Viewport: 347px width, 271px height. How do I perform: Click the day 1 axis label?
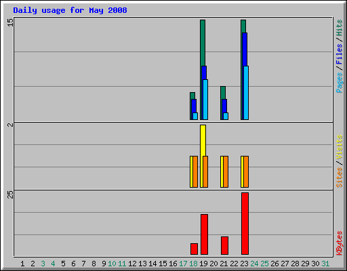tap(22, 264)
